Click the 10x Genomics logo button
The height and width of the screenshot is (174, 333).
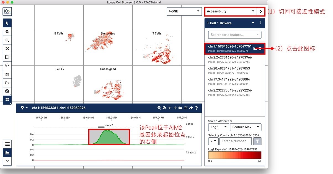(7, 12)
